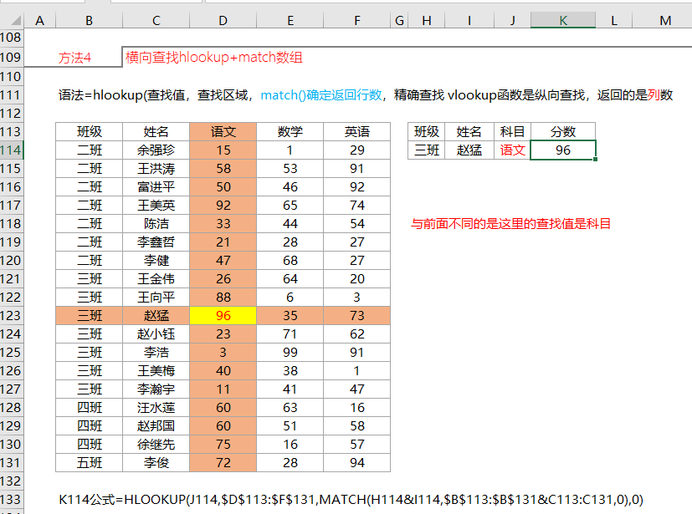
Task: Select the name cell 王洪涛
Action: pos(156,169)
